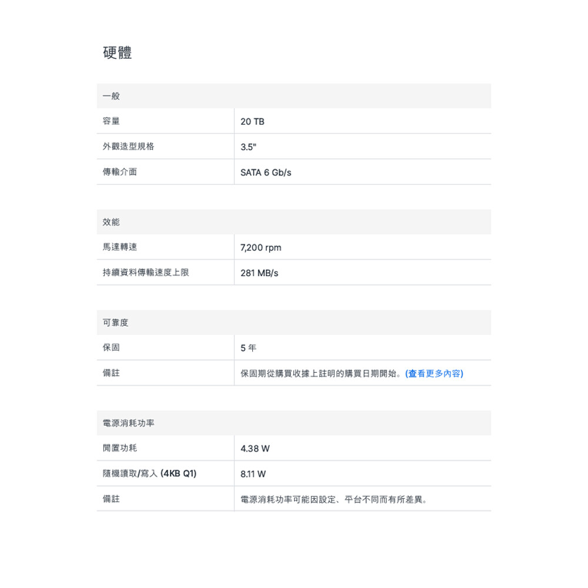Click the 持續資料傳輸速度上限 row label
588x588 pixels.
(146, 272)
